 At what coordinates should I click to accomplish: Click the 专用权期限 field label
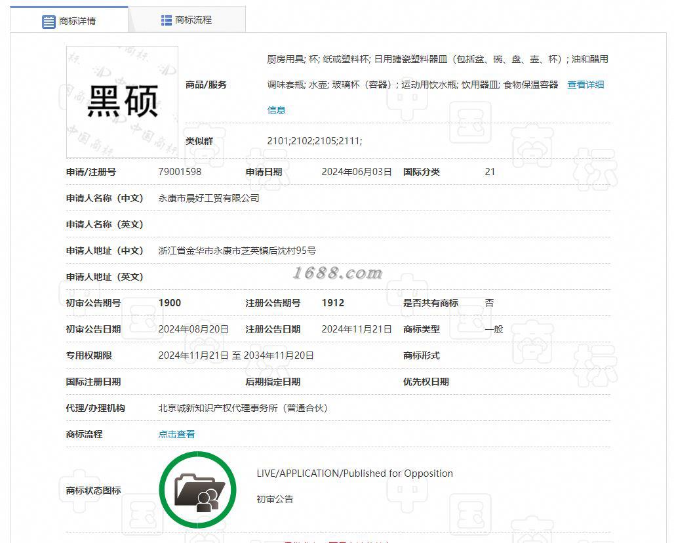point(89,355)
